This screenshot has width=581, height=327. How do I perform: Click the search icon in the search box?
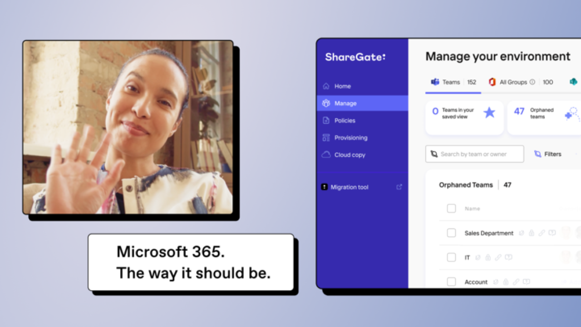coord(434,154)
